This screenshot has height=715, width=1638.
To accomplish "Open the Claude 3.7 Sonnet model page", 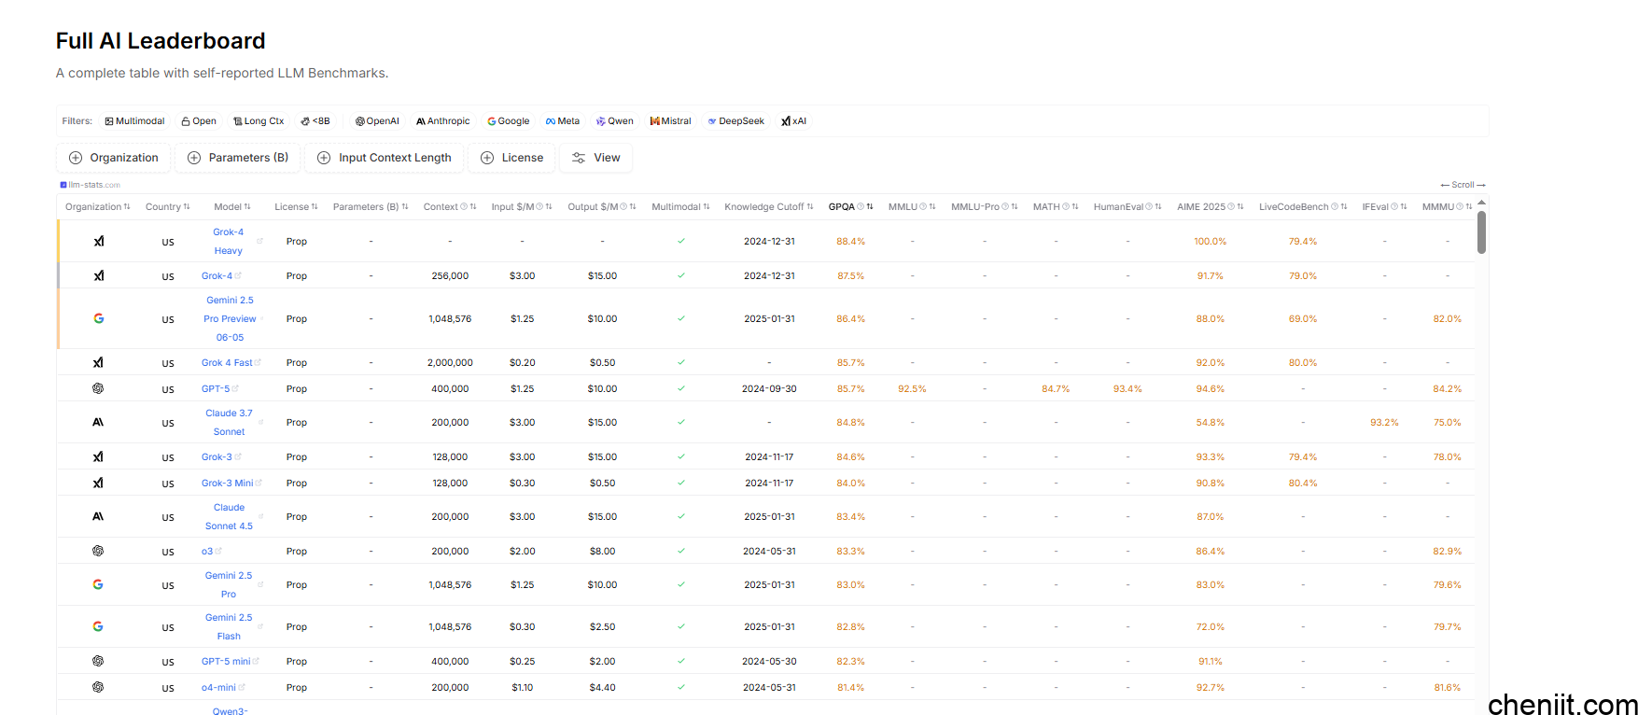I will point(229,422).
